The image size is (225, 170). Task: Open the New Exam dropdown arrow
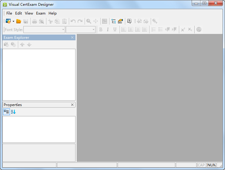click(x=13, y=21)
